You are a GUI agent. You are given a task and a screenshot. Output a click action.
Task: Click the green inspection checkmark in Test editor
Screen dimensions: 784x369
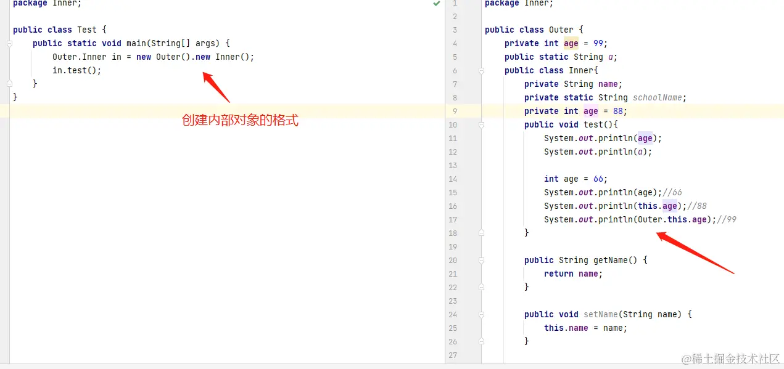pyautogui.click(x=437, y=3)
